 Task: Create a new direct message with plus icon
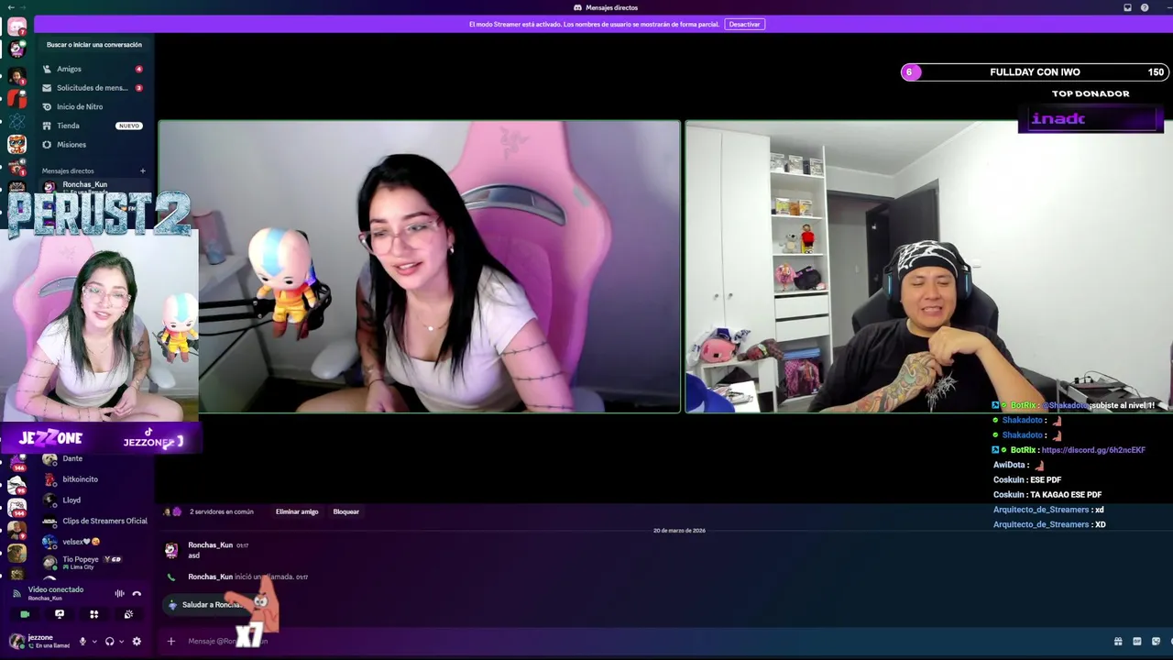pyautogui.click(x=142, y=170)
